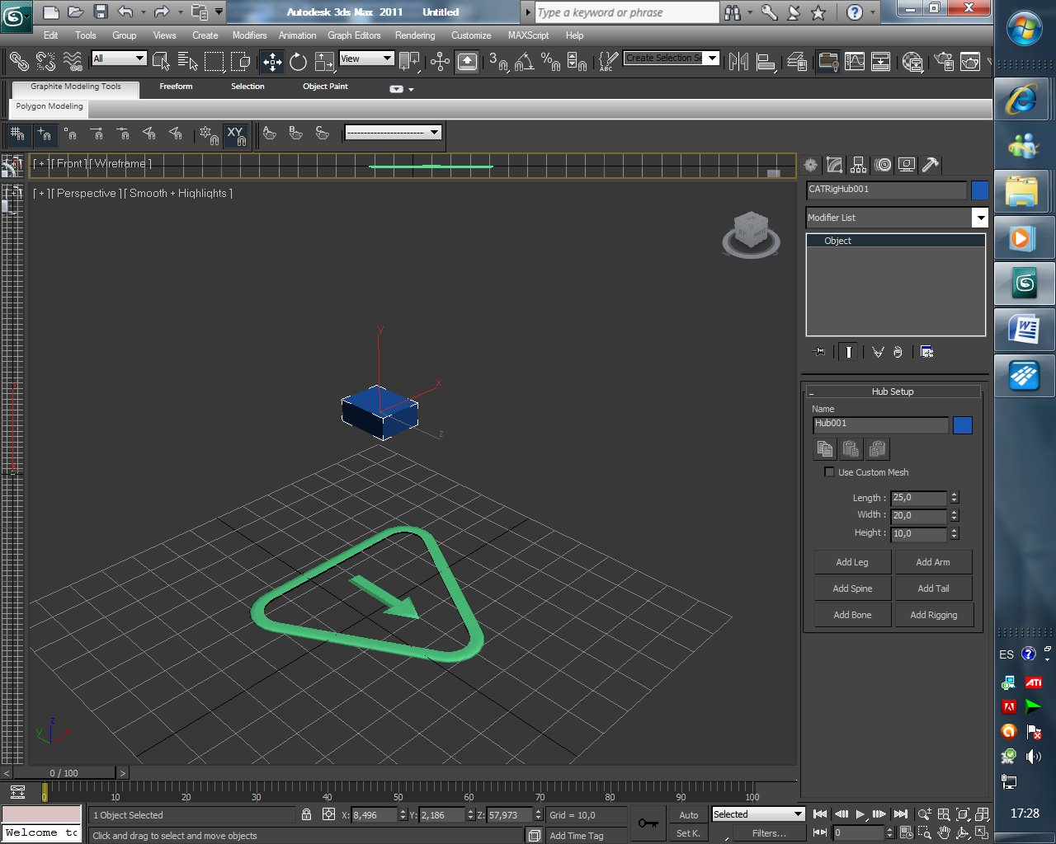Viewport: 1056px width, 844px height.
Task: Open the Customize Quick Access Toolbar arrow
Action: (x=219, y=12)
